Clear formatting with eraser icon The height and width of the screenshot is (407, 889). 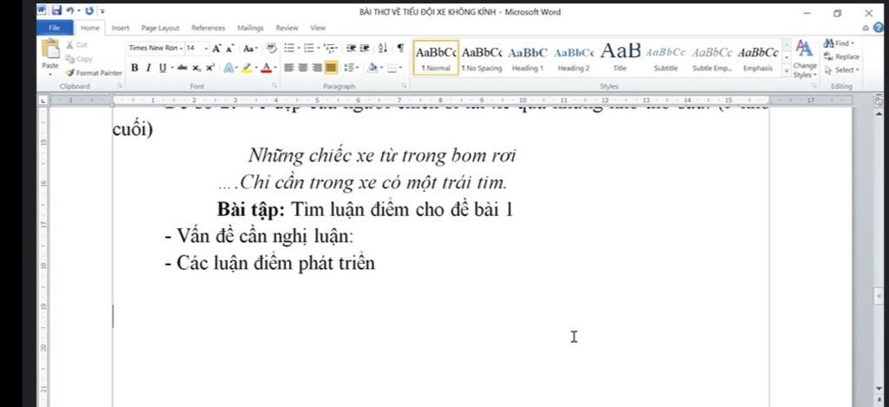pos(271,49)
